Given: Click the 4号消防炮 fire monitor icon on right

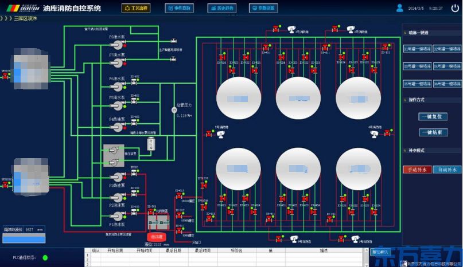Looking at the screenshot, I should coord(374,134).
